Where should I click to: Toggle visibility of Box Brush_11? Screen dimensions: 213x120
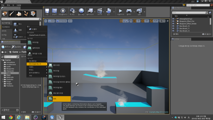173,29
